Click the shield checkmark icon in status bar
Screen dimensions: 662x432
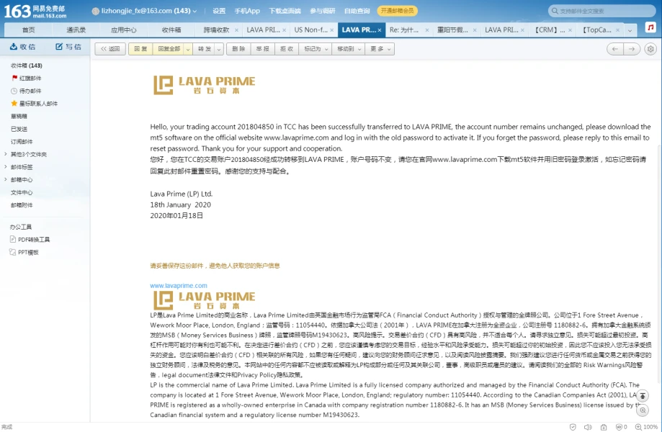pyautogui.click(x=573, y=427)
